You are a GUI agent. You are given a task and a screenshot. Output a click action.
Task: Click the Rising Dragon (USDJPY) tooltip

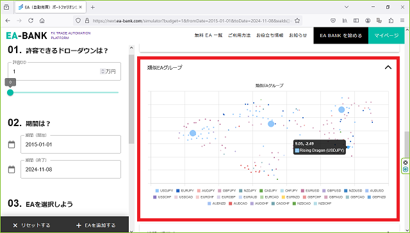tap(319, 147)
